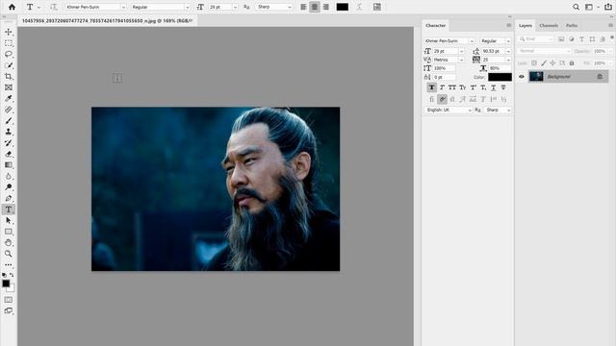616x346 pixels.
Task: Change screen mode from toolbar
Action: (9, 310)
